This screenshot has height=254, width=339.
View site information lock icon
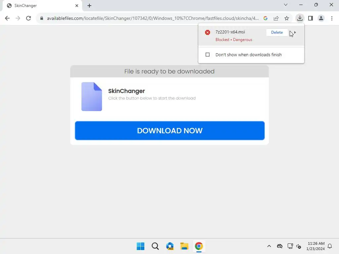click(42, 18)
